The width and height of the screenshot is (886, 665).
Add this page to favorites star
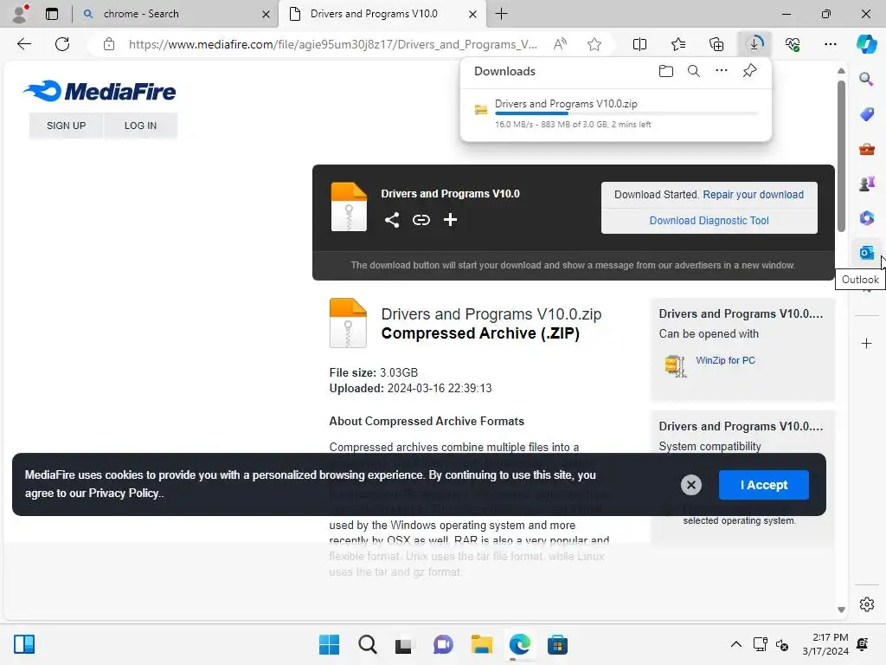594,44
